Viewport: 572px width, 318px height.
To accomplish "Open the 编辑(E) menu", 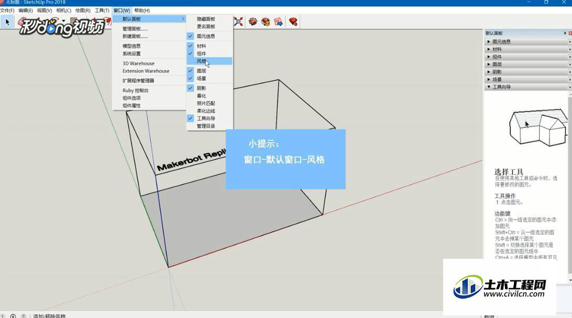I will coord(26,10).
